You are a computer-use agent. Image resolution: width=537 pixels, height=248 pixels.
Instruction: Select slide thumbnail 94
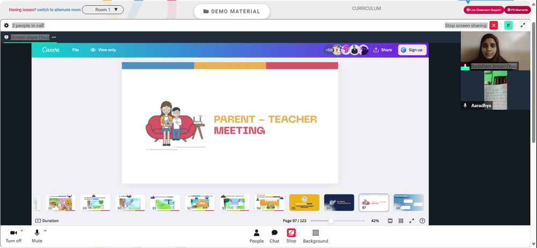point(270,202)
